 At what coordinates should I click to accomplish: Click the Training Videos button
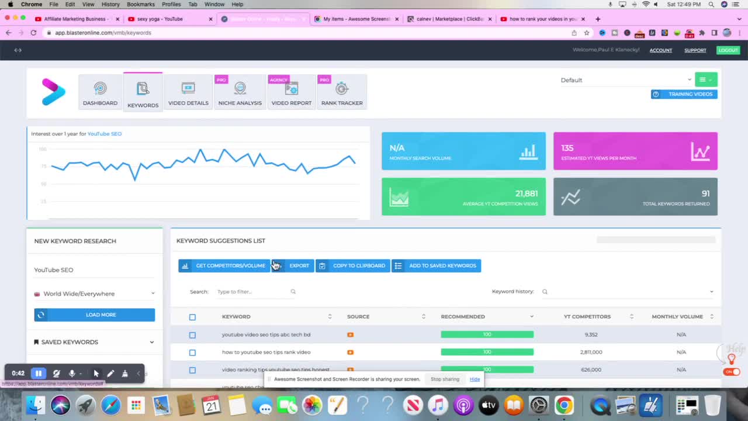[x=684, y=94]
